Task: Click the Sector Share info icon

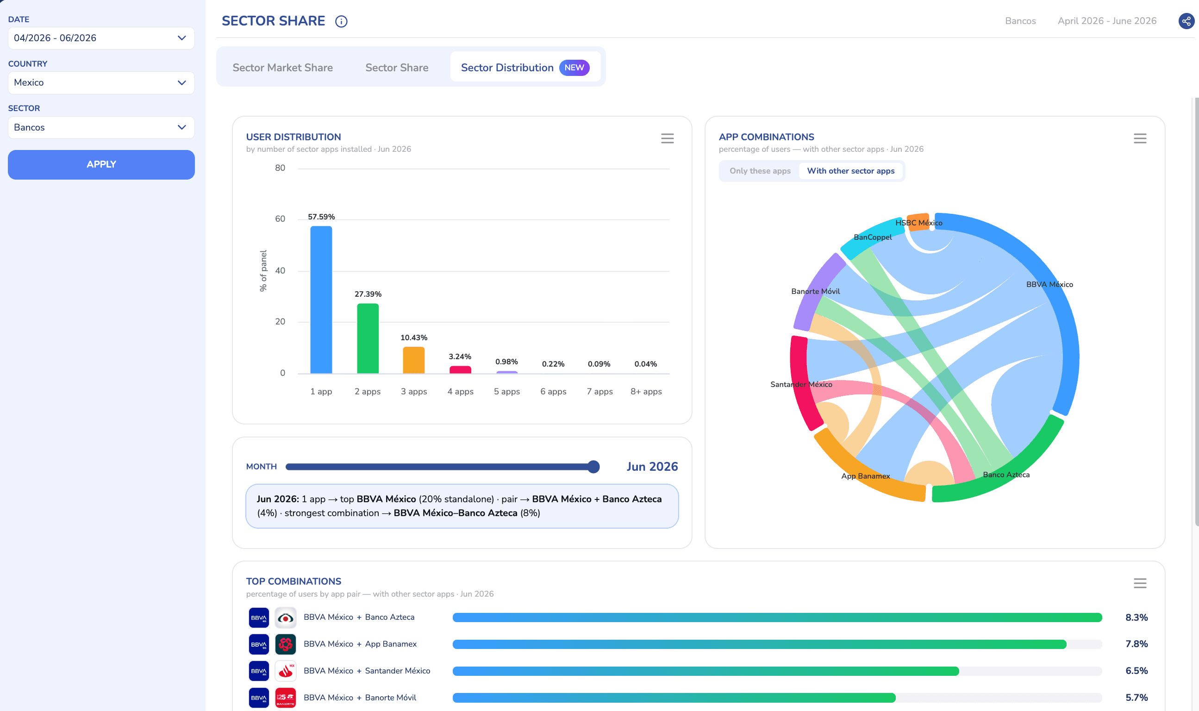Action: [341, 21]
